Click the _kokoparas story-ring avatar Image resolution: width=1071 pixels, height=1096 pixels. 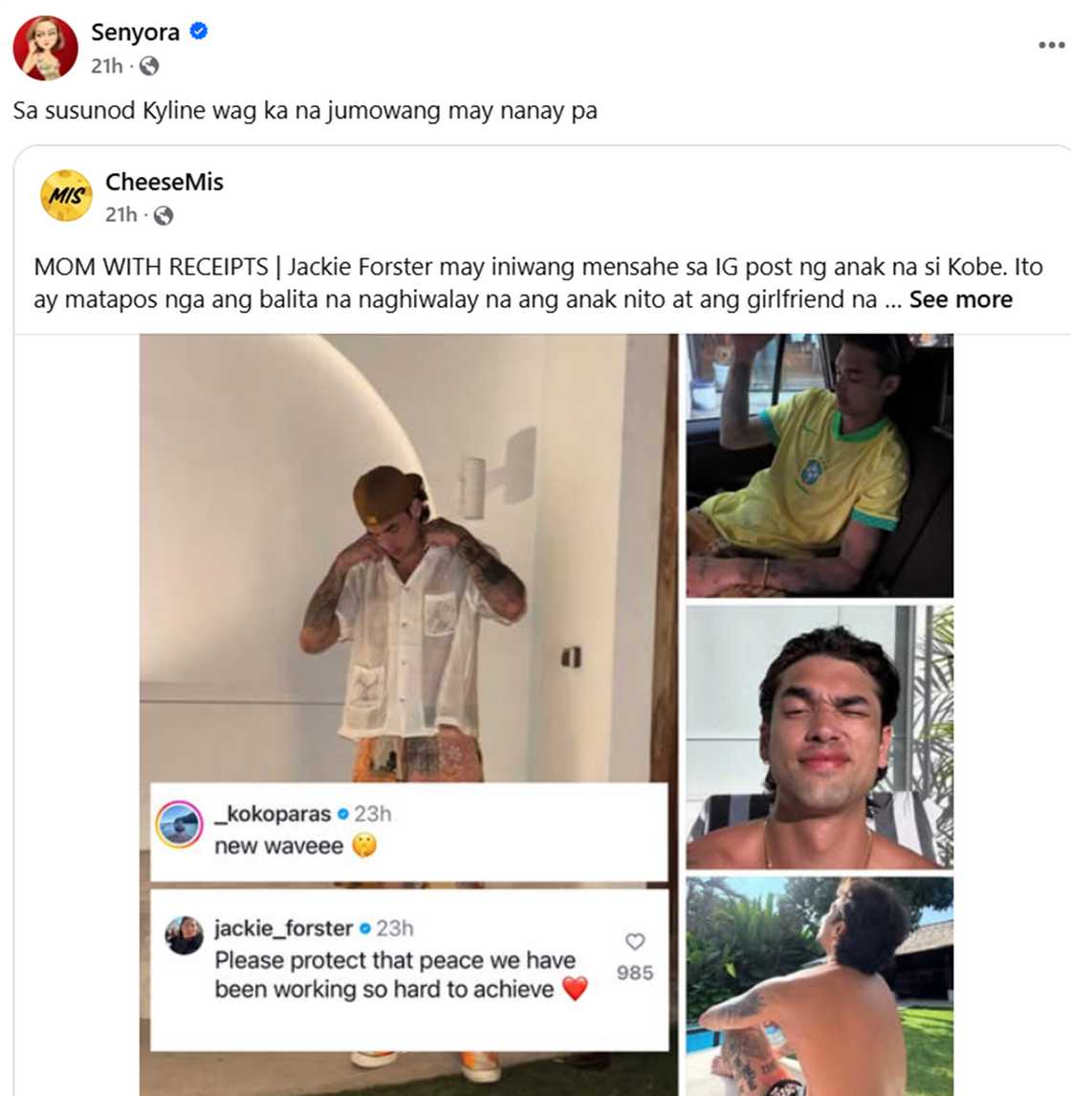(179, 824)
